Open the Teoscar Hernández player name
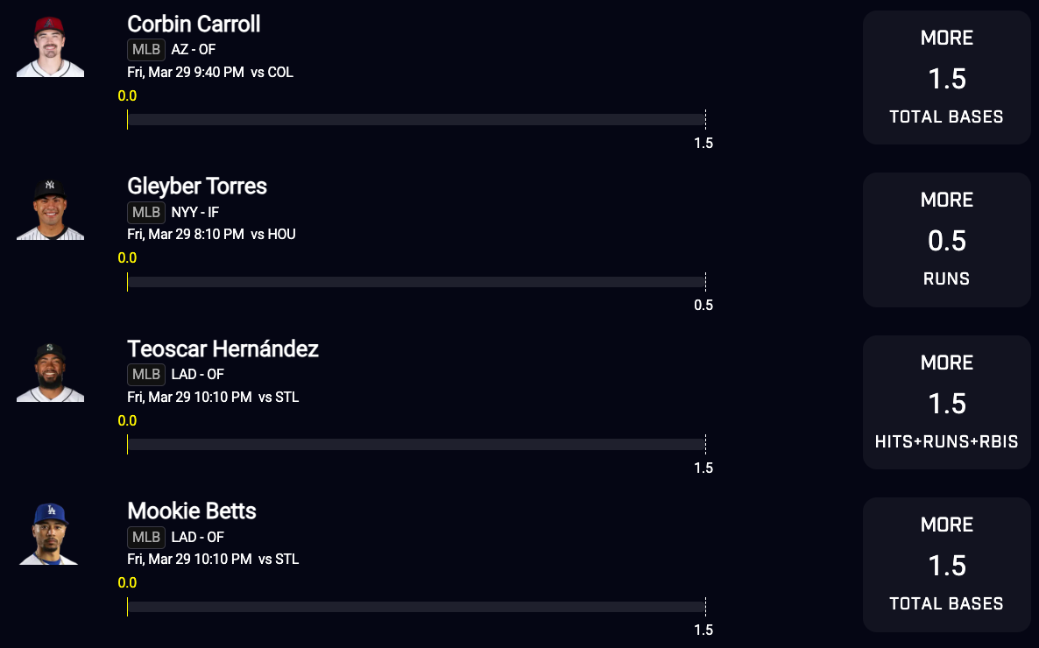 point(223,349)
